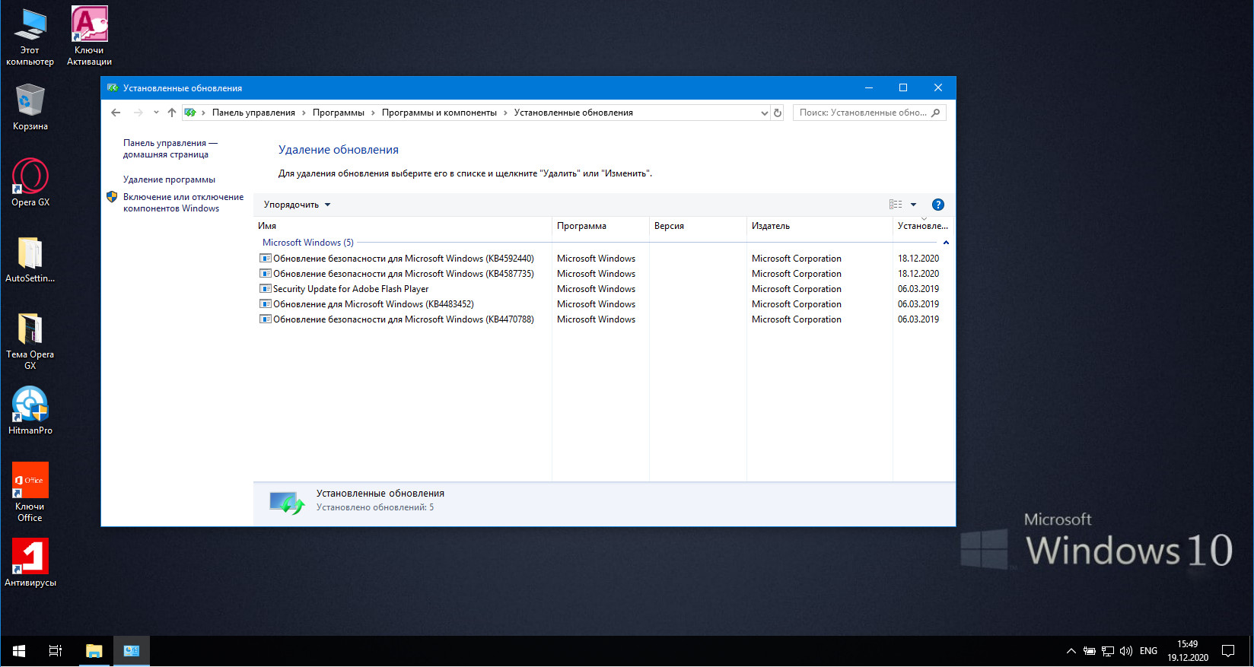
Task: Expand the view options dropdown arrow
Action: (913, 205)
